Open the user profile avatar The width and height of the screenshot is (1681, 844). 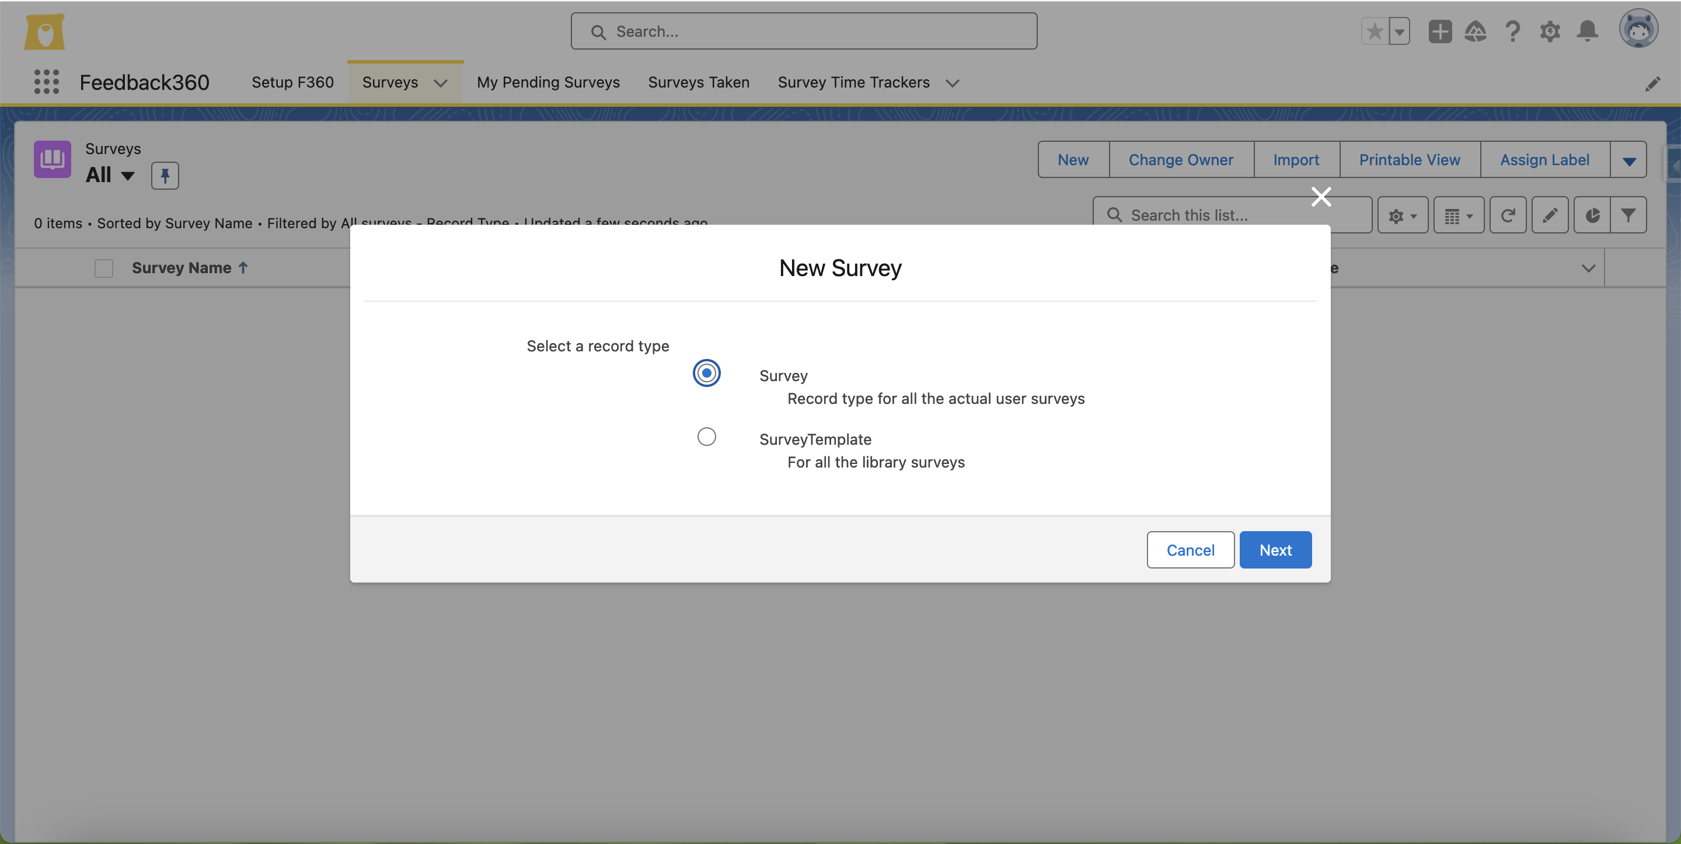point(1638,29)
